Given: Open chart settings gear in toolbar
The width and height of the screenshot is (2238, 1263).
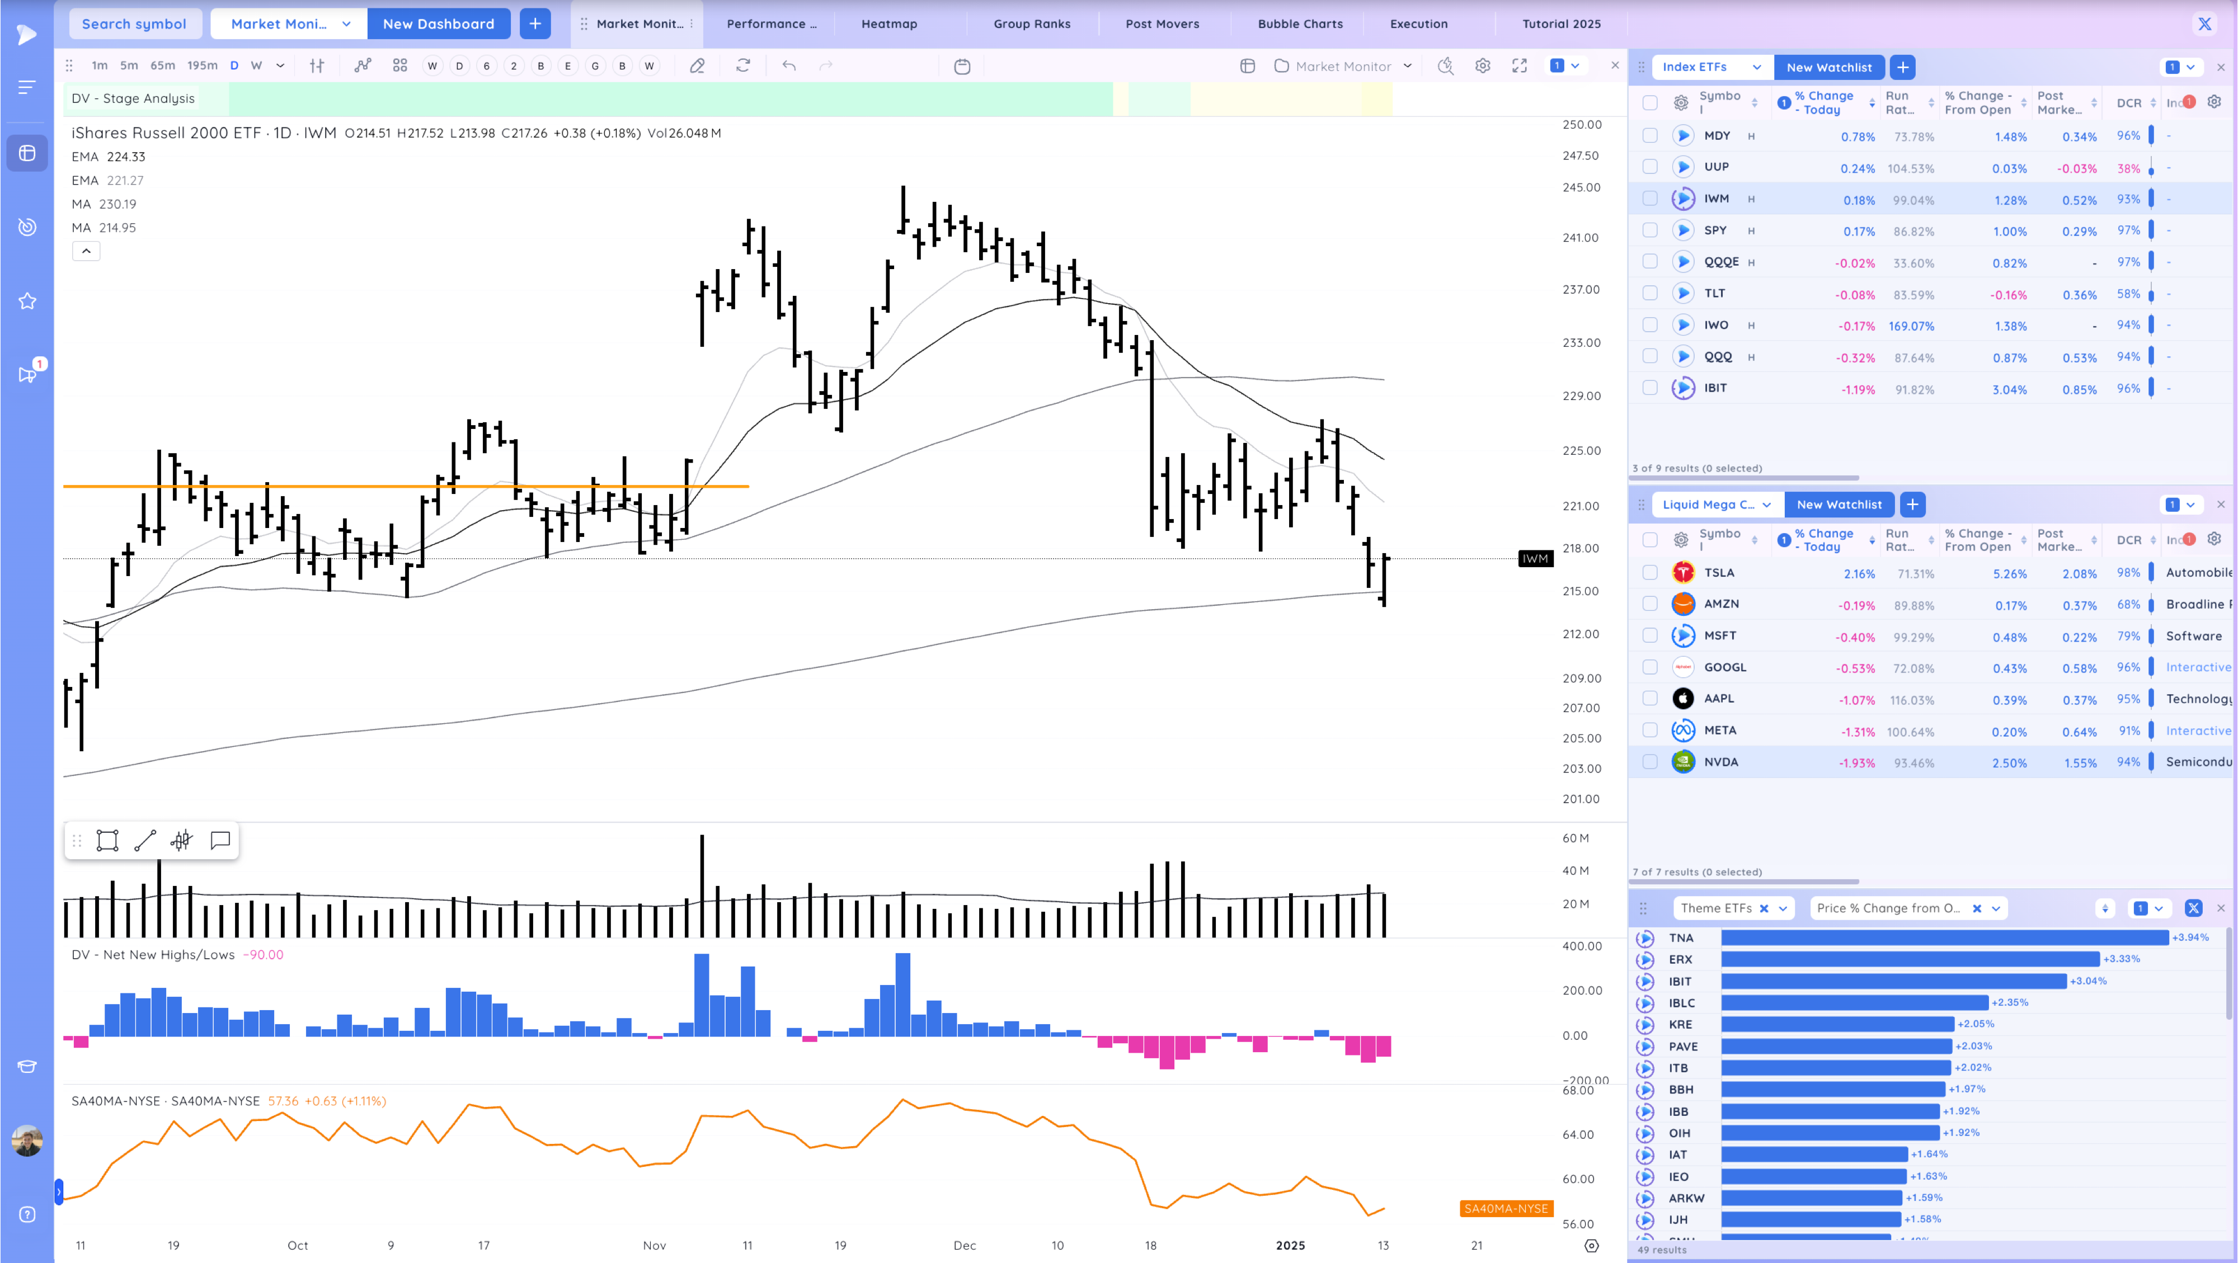Looking at the screenshot, I should (1483, 66).
